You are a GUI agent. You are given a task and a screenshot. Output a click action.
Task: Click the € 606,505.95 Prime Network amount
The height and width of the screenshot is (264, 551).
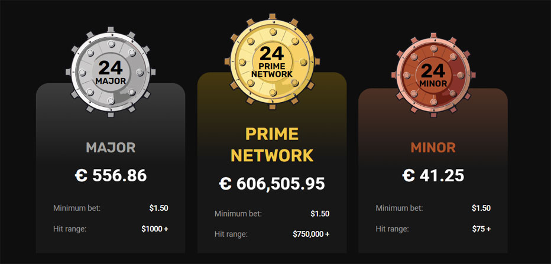272,183
